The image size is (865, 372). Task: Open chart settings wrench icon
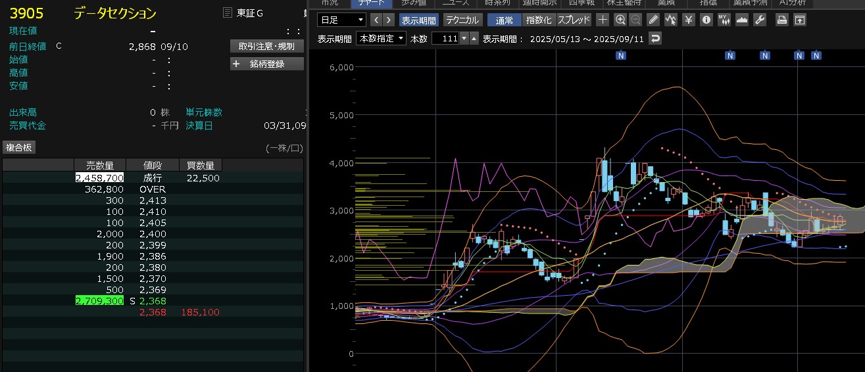[x=760, y=20]
